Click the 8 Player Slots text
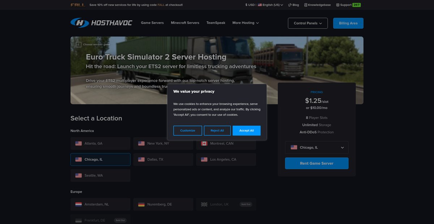The image size is (434, 224). click(x=317, y=118)
